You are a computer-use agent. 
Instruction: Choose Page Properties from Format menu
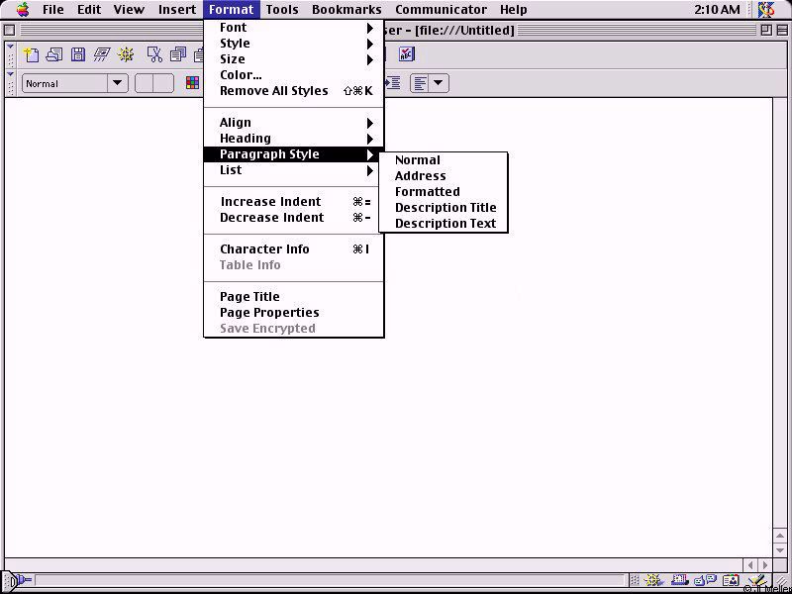point(269,313)
